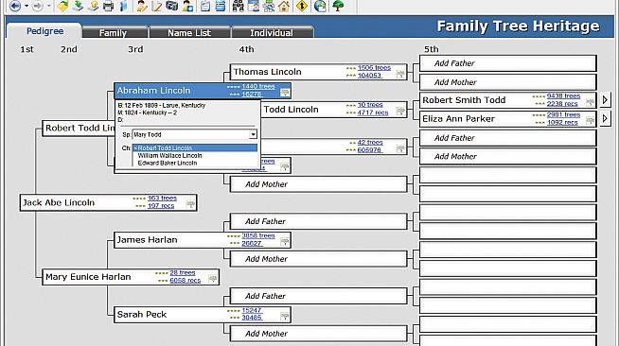Select the Robert Smith Todd box
The width and height of the screenshot is (619, 346).
(507, 100)
